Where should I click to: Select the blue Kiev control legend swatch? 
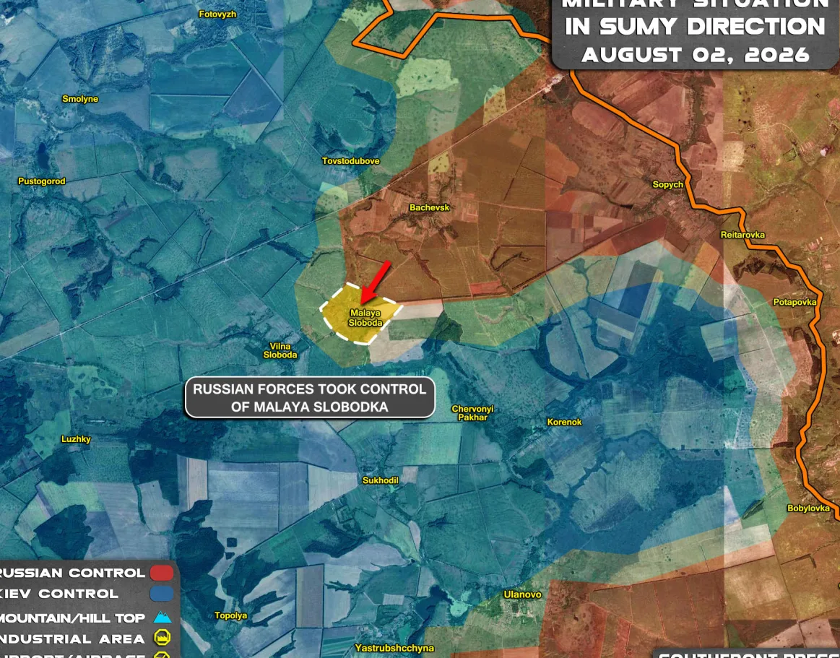click(162, 594)
